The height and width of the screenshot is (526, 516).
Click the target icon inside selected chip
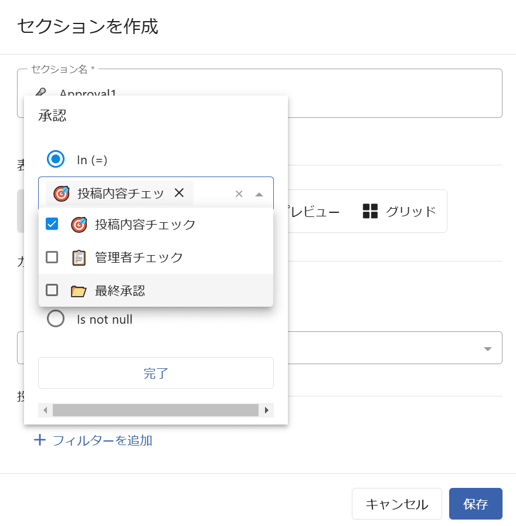click(x=61, y=194)
